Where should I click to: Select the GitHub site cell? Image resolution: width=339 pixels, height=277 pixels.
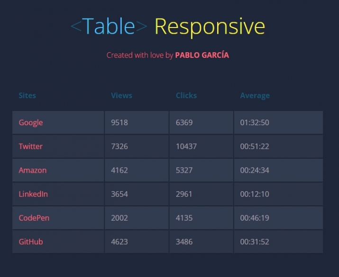tap(58, 241)
